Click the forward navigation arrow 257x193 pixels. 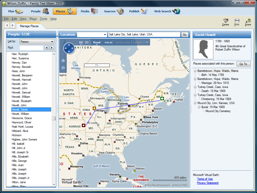point(13,25)
